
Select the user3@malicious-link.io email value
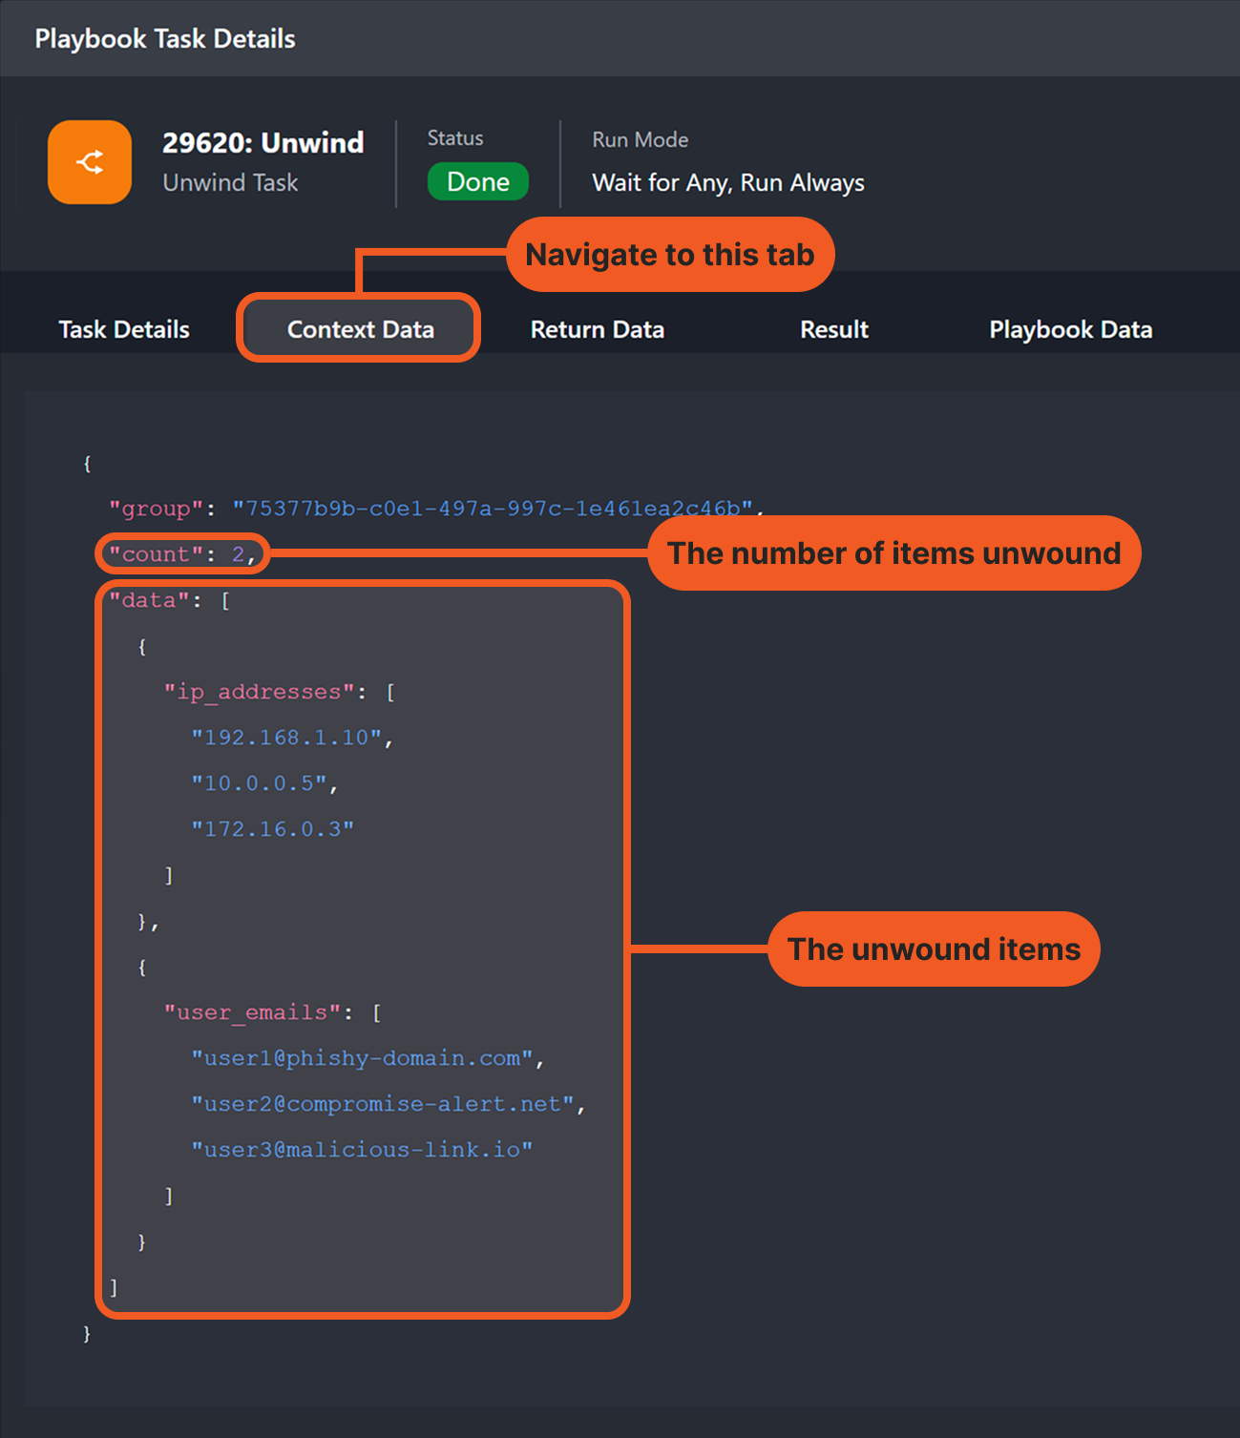(x=362, y=1150)
